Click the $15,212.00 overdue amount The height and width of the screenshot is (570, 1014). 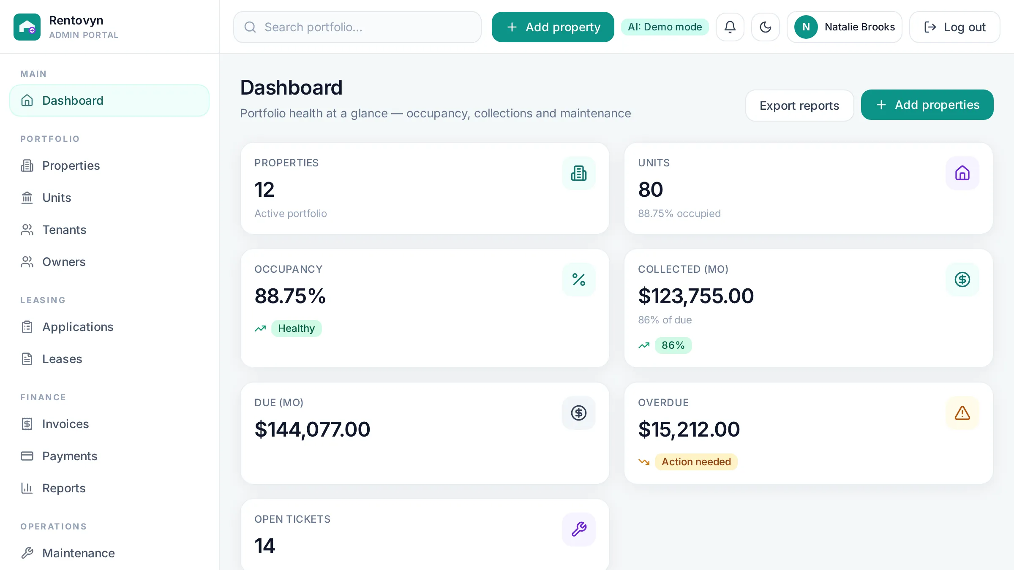point(689,429)
